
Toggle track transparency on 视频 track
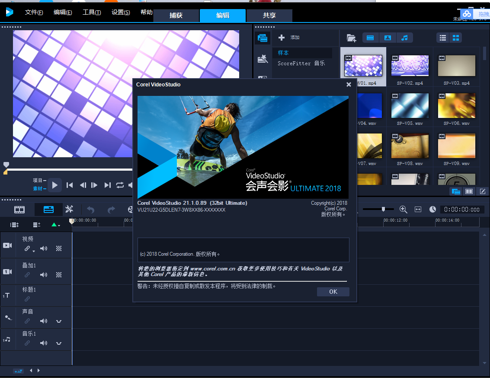(x=59, y=248)
